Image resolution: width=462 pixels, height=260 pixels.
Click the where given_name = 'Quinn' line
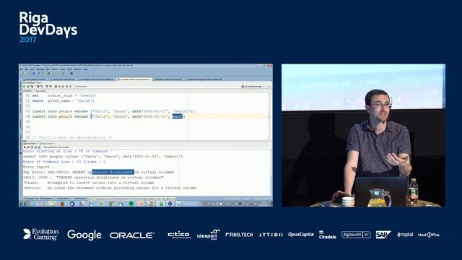coord(63,101)
